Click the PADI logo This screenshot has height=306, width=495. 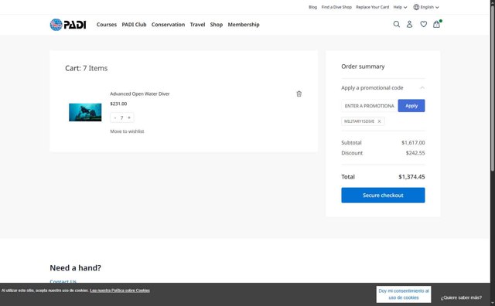pos(68,25)
